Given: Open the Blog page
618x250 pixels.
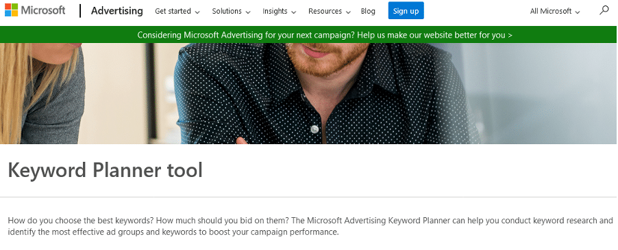Looking at the screenshot, I should click(x=368, y=12).
